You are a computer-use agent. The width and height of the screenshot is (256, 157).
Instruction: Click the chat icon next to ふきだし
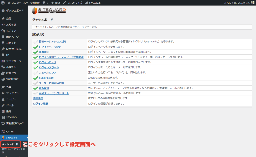click(x=3, y=67)
